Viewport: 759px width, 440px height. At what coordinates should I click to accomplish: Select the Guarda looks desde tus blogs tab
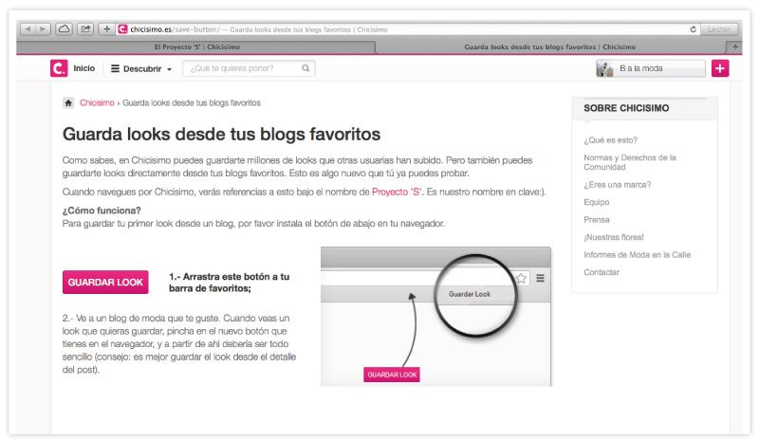pos(550,47)
